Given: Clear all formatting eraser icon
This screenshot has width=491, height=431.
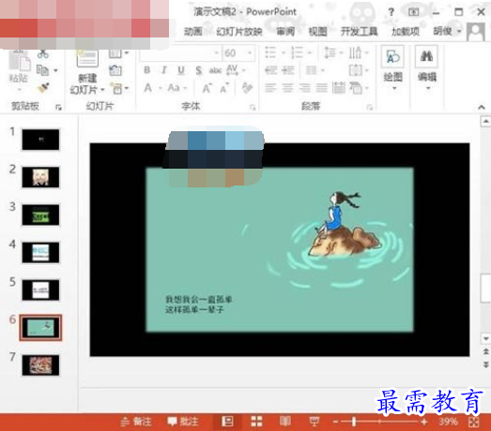Looking at the screenshot, I should 247,88.
